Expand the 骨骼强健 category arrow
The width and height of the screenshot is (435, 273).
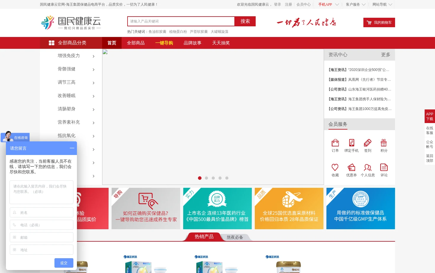[x=94, y=70]
